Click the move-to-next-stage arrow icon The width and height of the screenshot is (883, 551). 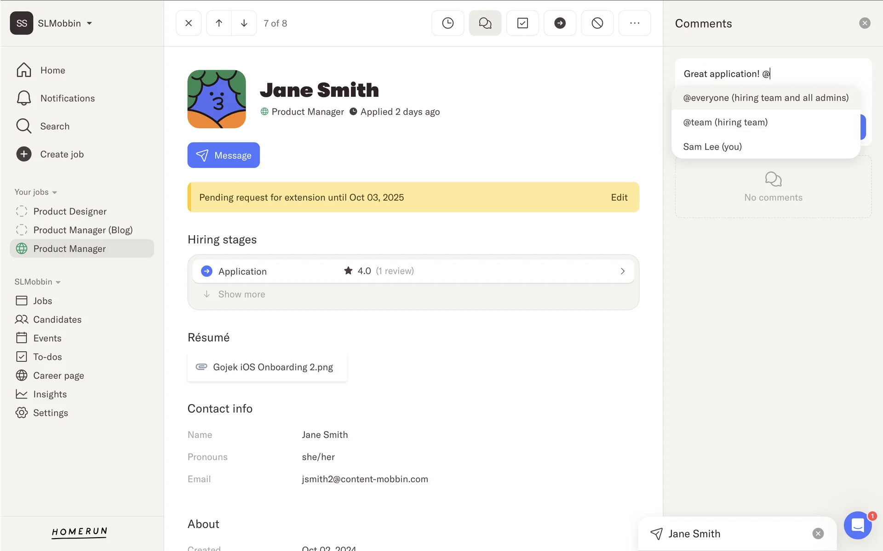coord(560,23)
